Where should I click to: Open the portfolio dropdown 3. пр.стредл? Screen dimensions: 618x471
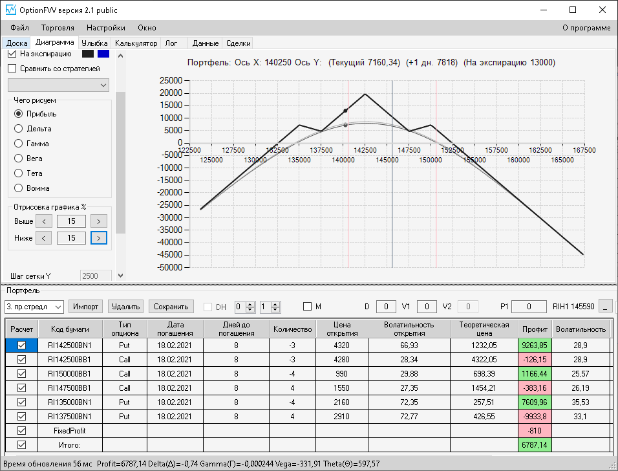(x=34, y=307)
